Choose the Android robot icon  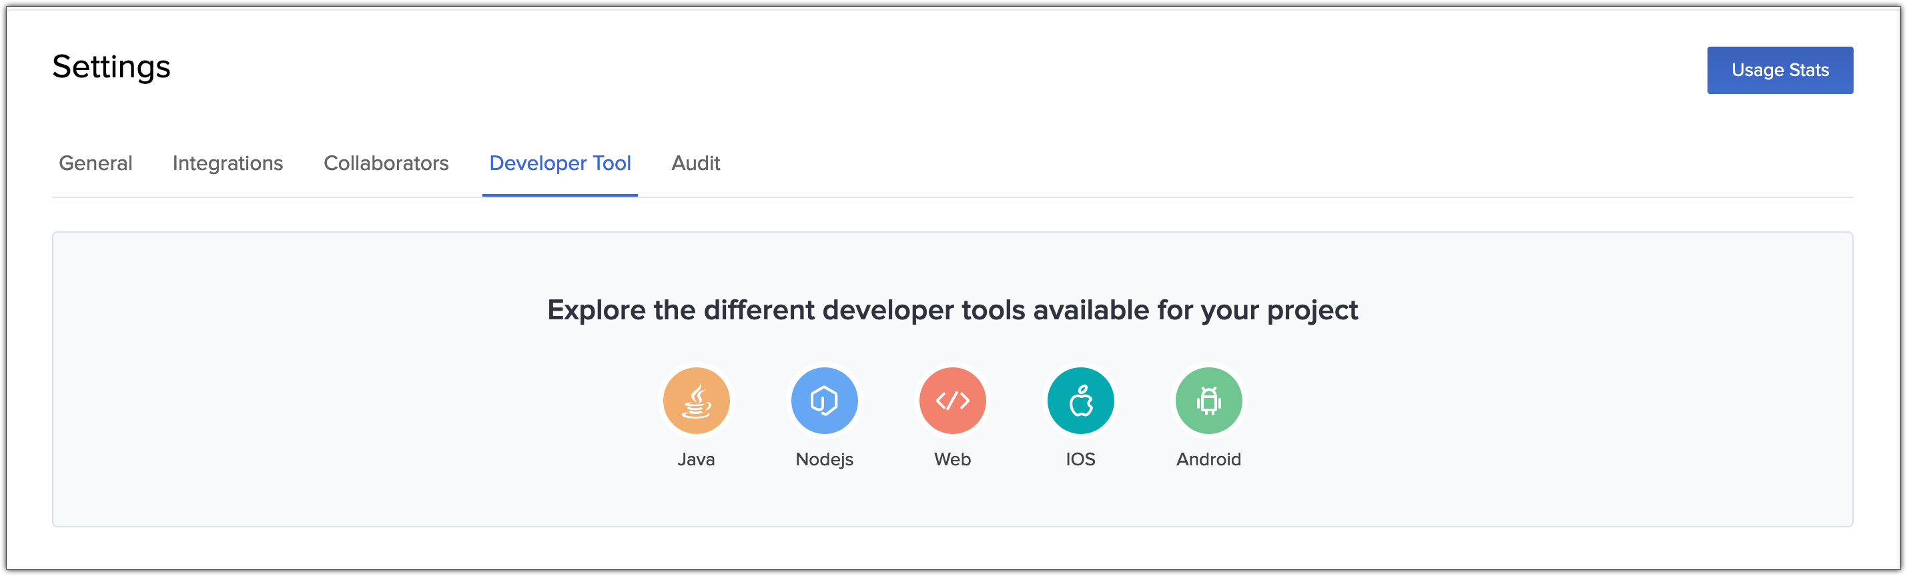tap(1208, 401)
